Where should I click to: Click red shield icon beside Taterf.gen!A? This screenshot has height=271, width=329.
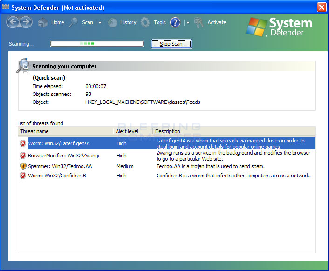(23, 143)
